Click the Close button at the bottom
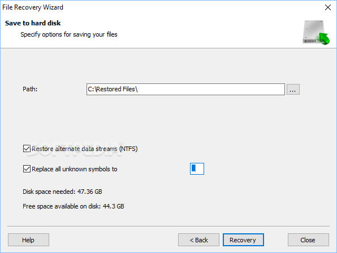 [x=308, y=239]
